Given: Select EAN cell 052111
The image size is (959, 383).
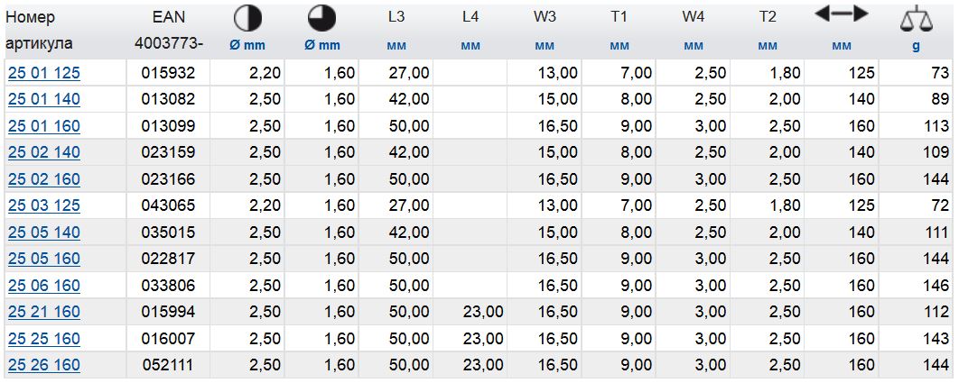Looking at the screenshot, I should (x=169, y=365).
